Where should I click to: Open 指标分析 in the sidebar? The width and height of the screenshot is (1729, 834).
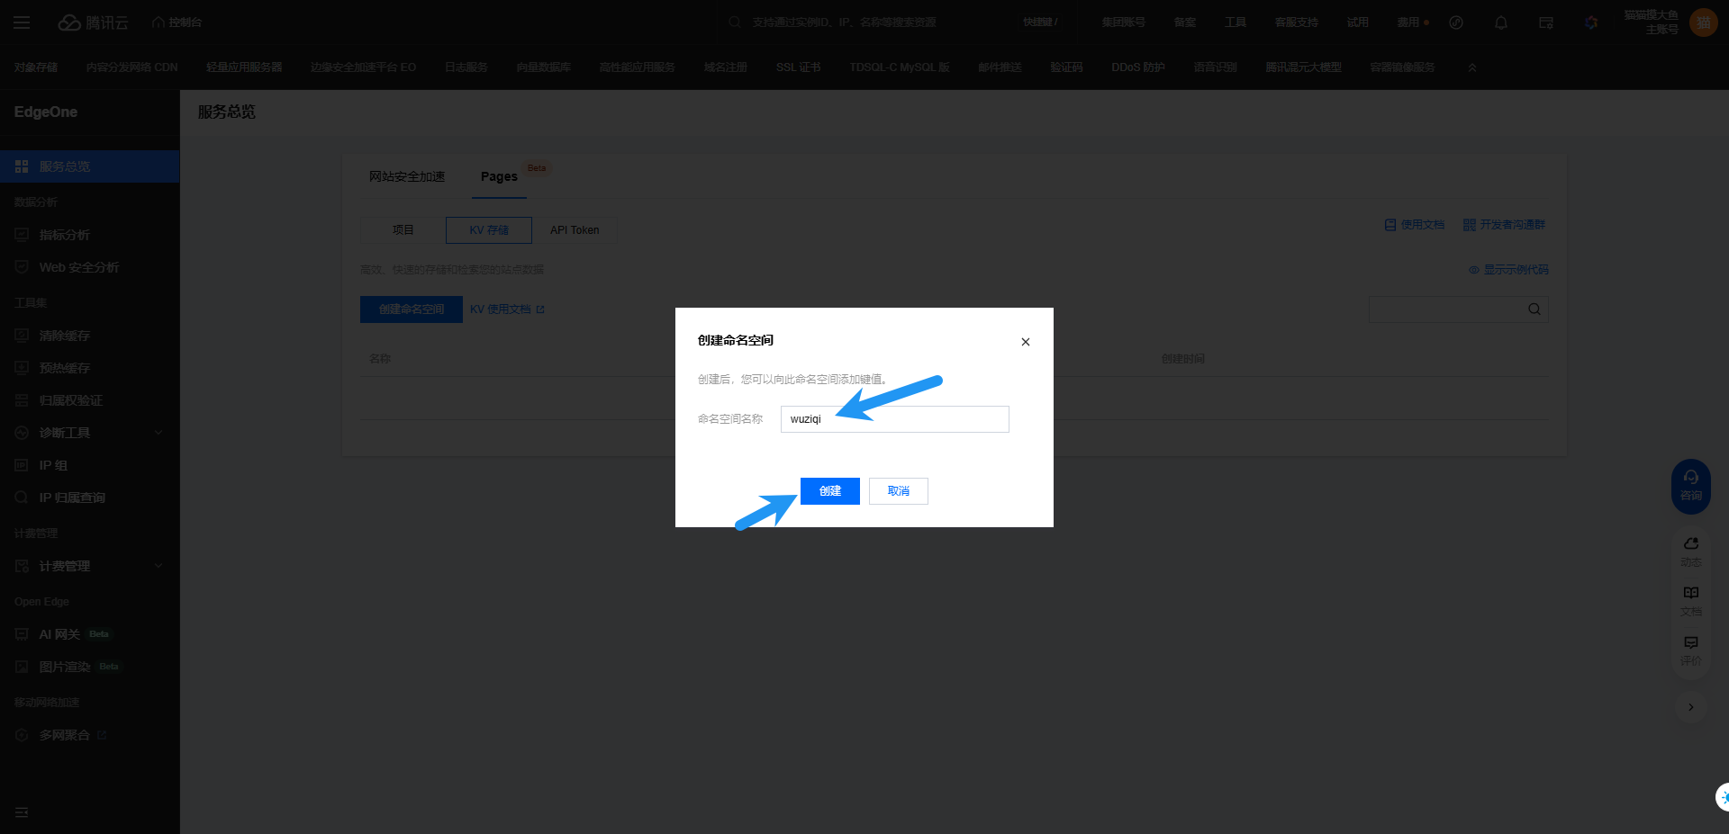(64, 235)
